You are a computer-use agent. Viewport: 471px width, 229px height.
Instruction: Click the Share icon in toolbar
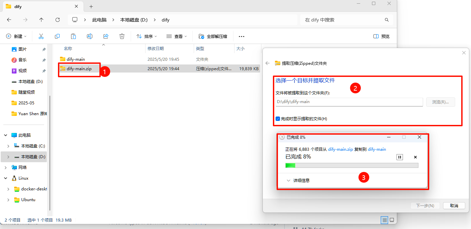(106, 36)
